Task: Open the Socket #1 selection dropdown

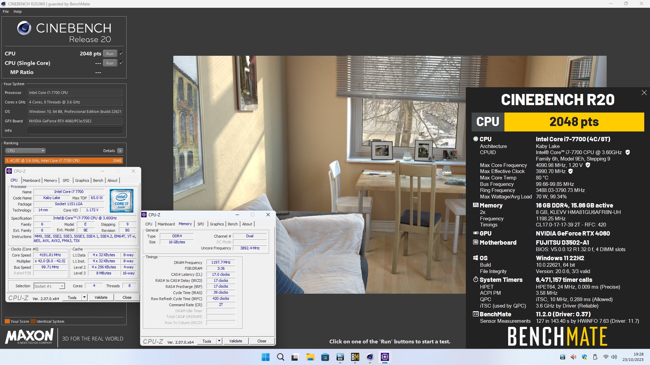Action: (49, 286)
